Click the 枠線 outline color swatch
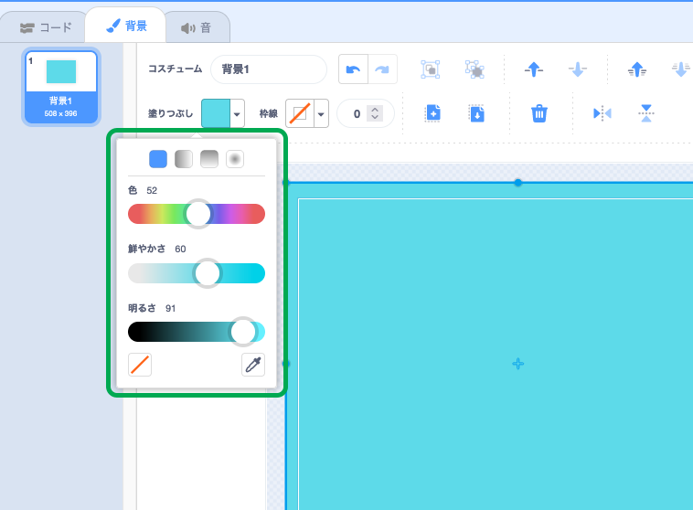Screen dimensions: 693x510 click(x=300, y=113)
